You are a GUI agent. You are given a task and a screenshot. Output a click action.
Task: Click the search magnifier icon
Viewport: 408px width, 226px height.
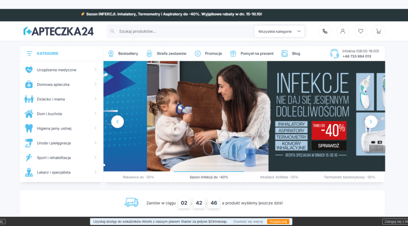tap(112, 31)
